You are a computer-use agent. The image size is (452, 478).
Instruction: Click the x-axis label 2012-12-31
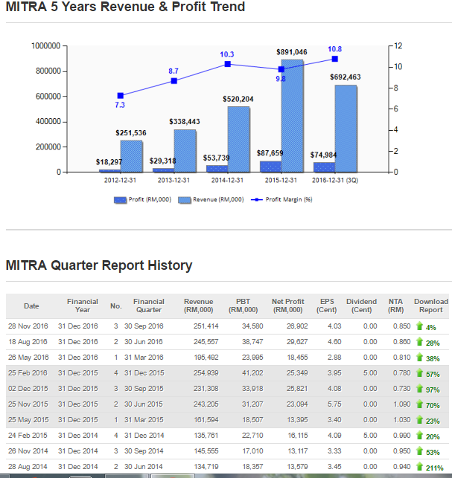tap(120, 181)
